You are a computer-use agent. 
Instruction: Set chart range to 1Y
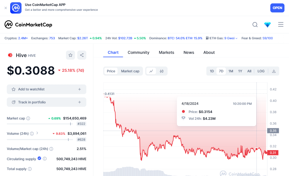pyautogui.click(x=240, y=71)
